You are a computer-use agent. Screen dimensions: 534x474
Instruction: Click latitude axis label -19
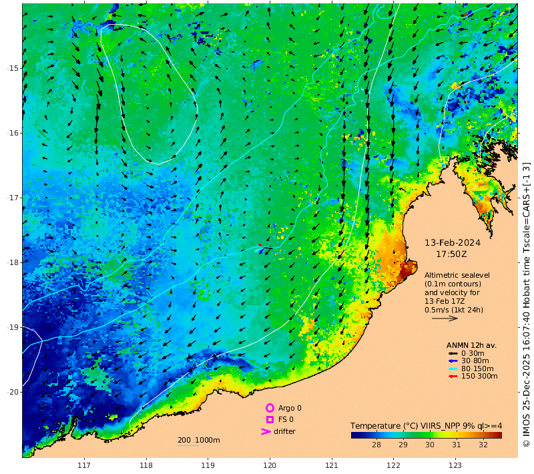coord(13,327)
